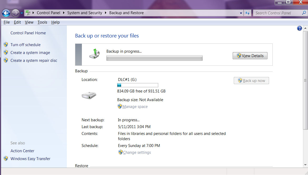Expand the address bar history dropdown
This screenshot has height=175, width=308.
click(x=241, y=13)
